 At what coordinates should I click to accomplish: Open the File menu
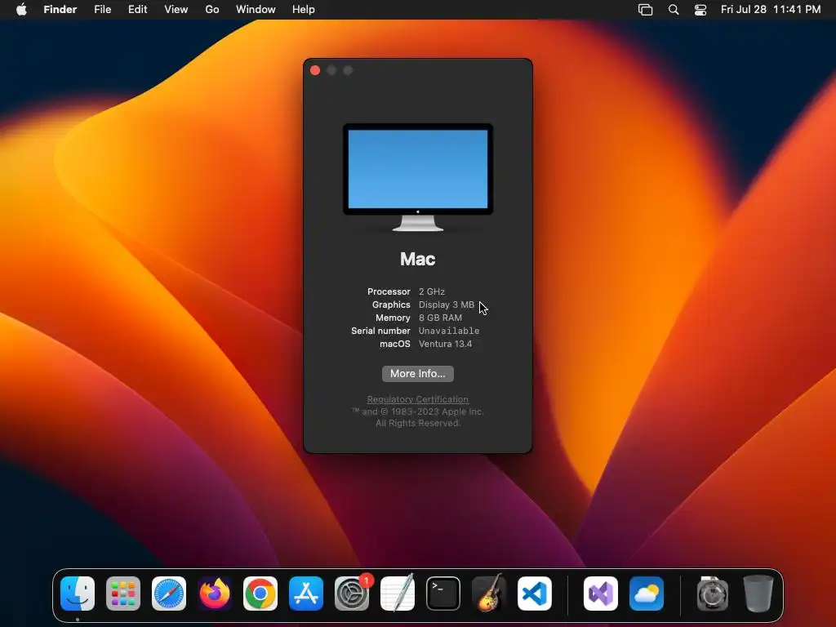pyautogui.click(x=102, y=10)
